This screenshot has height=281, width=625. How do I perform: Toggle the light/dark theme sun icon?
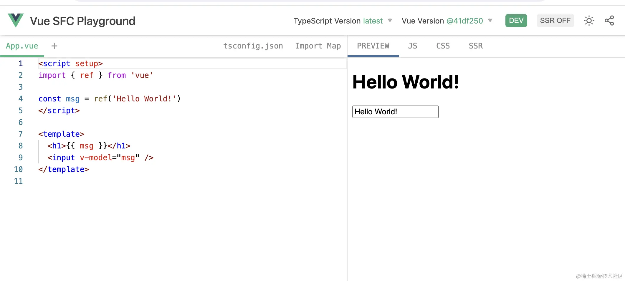click(x=589, y=21)
